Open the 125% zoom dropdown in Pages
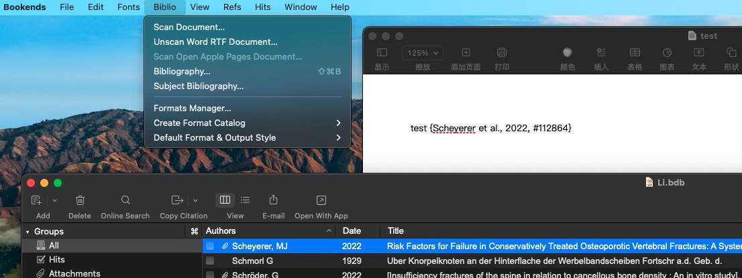Screen dimensions: 742x278 coord(423,53)
